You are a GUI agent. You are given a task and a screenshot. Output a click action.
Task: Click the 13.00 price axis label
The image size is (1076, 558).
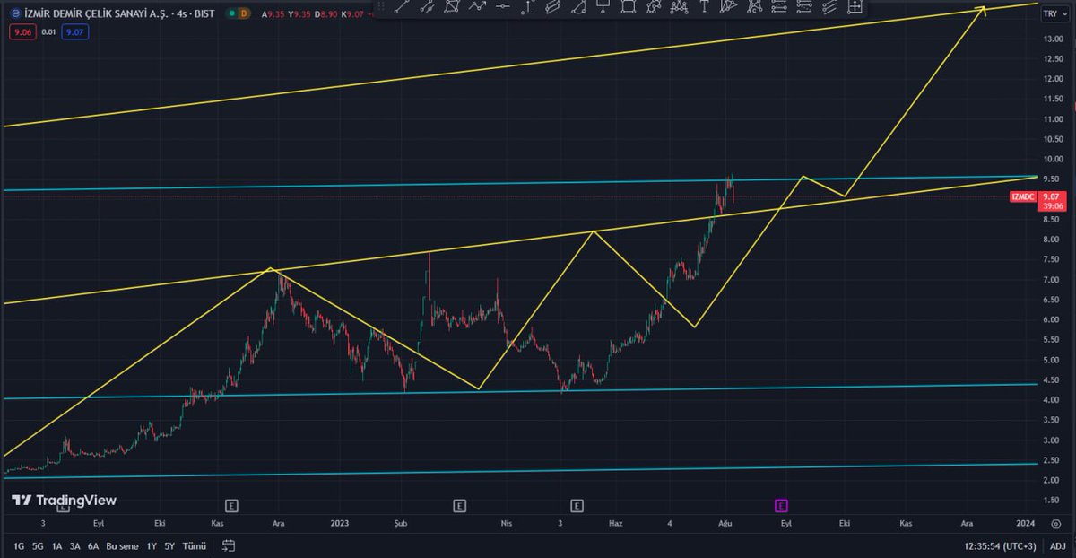(x=1053, y=39)
